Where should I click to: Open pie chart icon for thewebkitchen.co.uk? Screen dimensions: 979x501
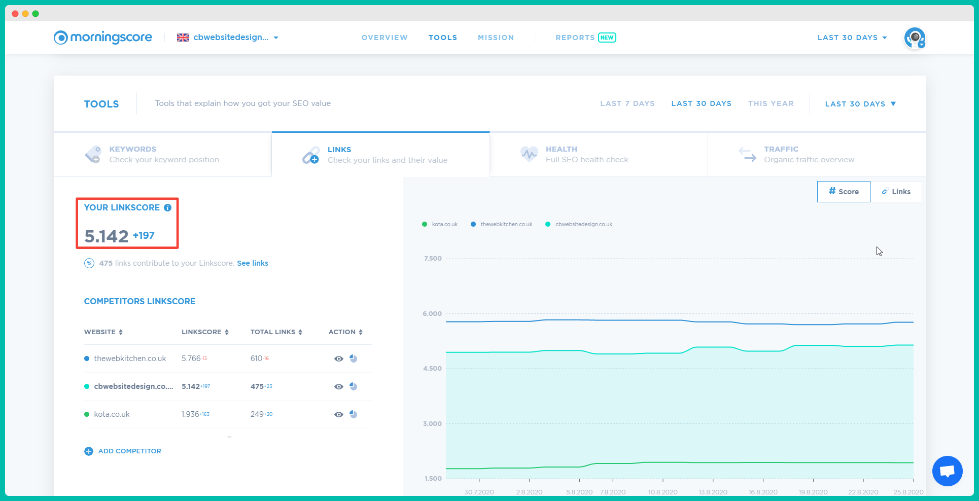coord(354,359)
